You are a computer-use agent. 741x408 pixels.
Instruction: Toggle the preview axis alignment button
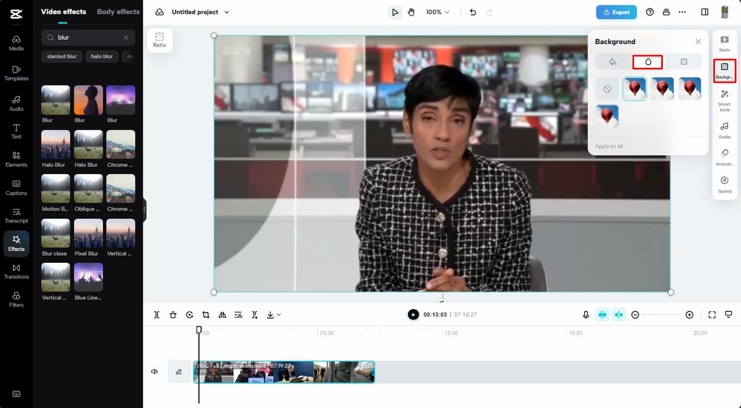pyautogui.click(x=619, y=315)
